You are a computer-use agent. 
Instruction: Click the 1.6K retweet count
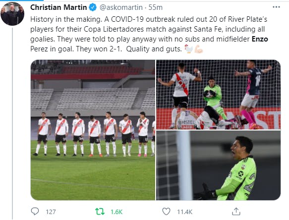pos(116,212)
